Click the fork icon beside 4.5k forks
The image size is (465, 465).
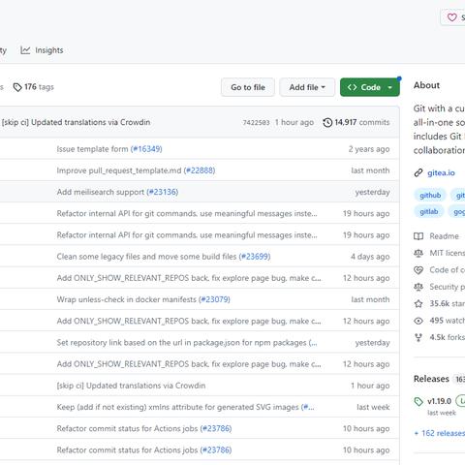click(x=418, y=337)
